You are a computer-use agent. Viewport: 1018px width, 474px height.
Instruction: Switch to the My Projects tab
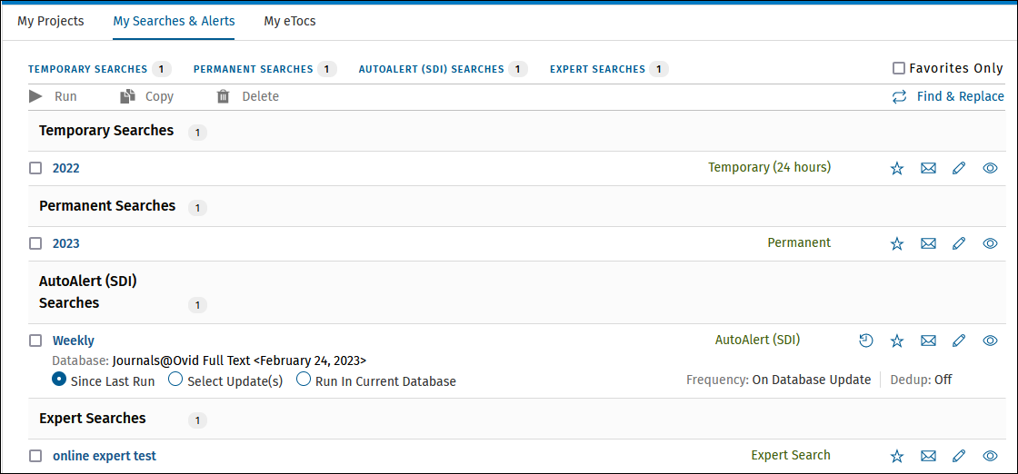tap(51, 22)
